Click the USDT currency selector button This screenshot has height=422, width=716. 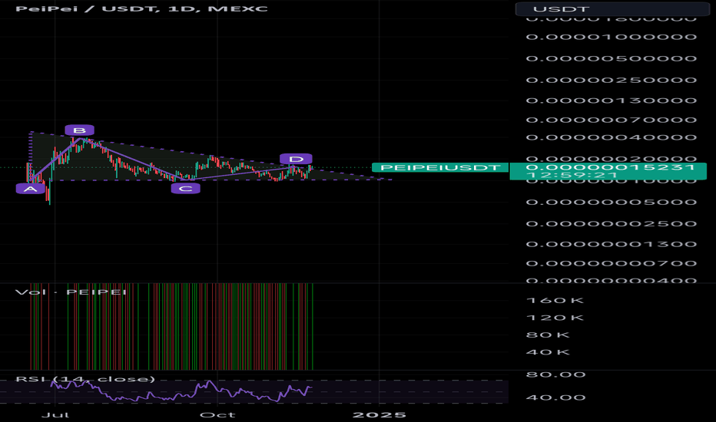612,9
